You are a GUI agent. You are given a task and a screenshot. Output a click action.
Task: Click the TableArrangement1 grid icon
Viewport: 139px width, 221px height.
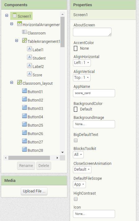(x=25, y=40)
